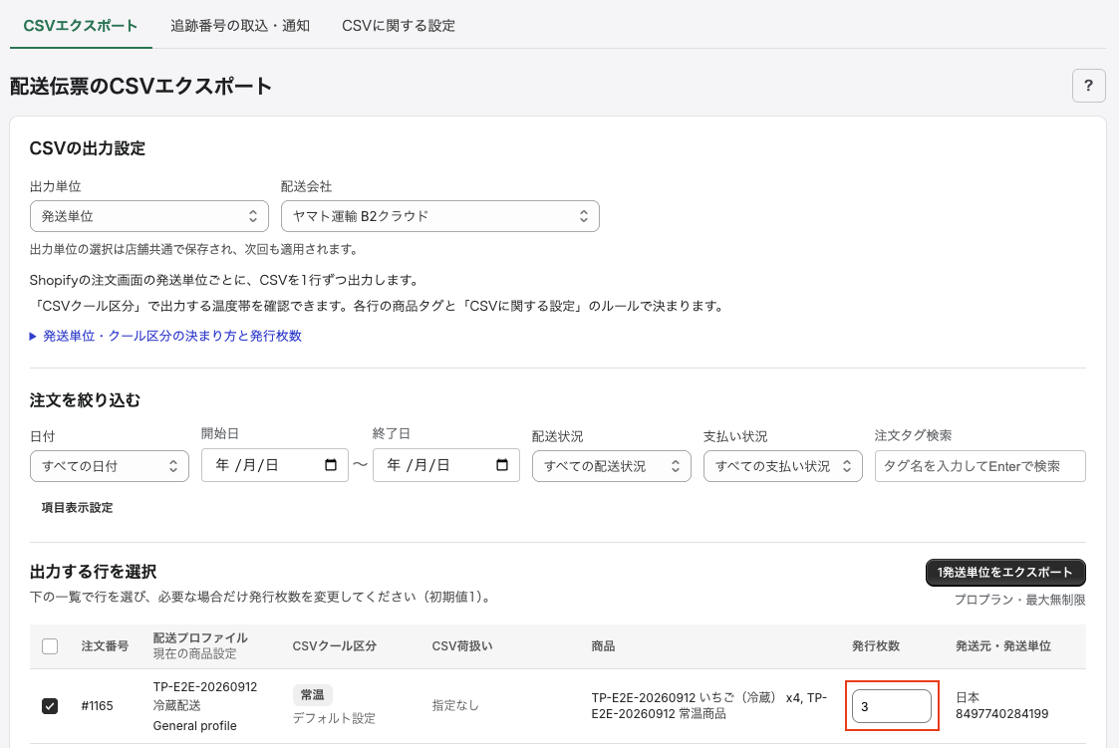Screen dimensions: 1119x748
Task: Open the help question mark button
Action: 1088,86
